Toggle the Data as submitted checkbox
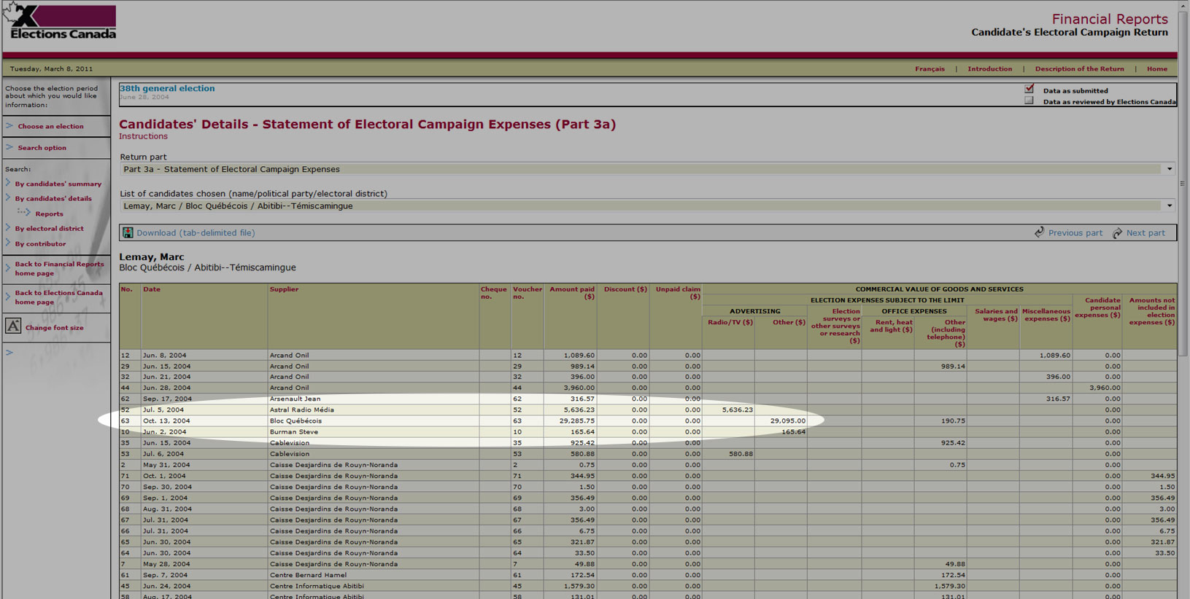Screen dimensions: 1190x599 [1029, 89]
